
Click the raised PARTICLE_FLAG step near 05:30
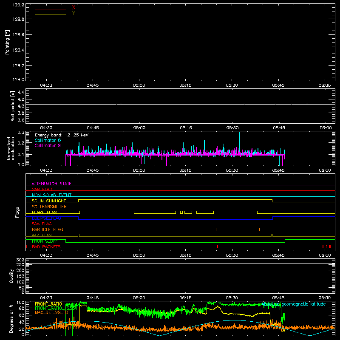point(238,228)
